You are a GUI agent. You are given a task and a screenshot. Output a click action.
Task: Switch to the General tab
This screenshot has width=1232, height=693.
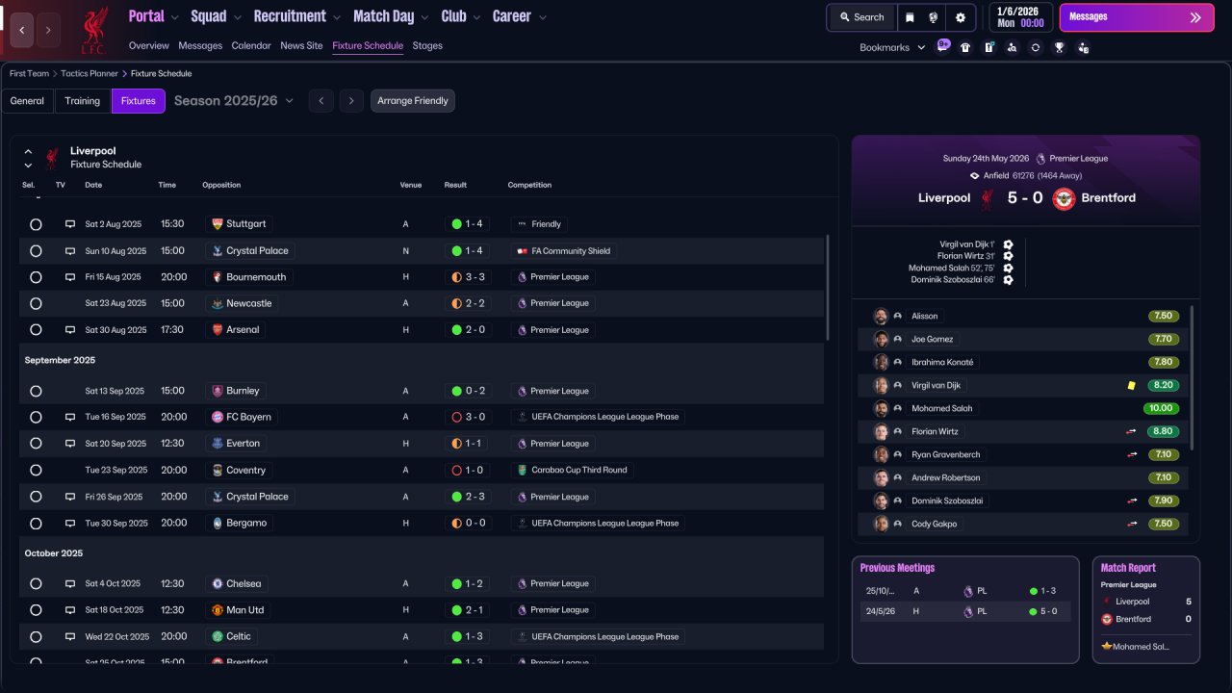pos(27,101)
